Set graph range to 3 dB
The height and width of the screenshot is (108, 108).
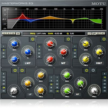[x=4, y=33]
